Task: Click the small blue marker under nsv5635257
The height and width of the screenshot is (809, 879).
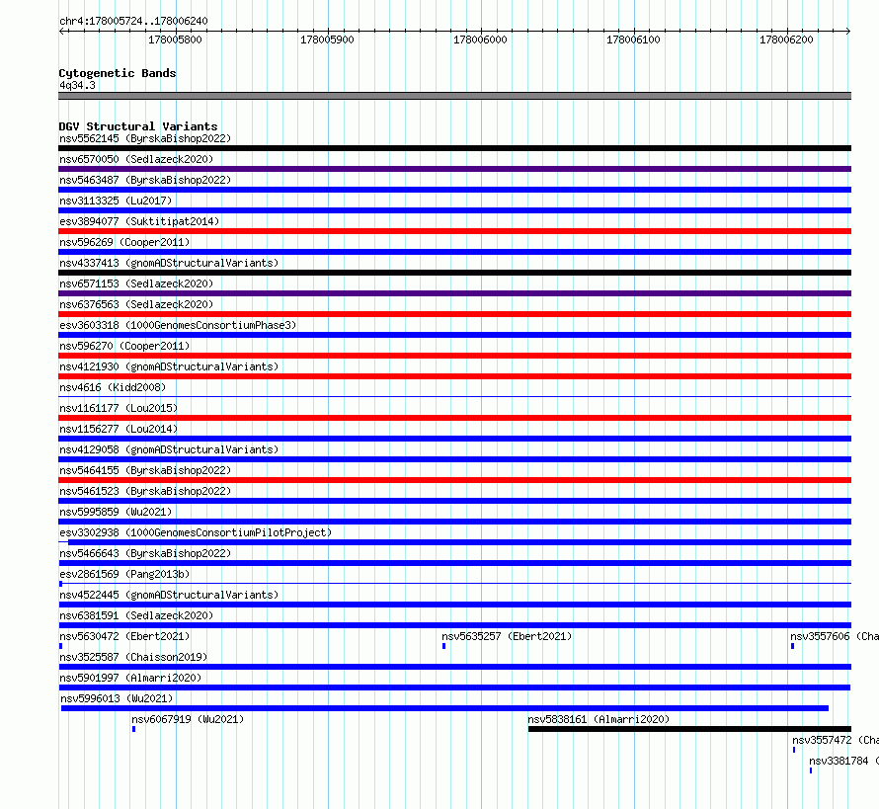Action: (444, 646)
